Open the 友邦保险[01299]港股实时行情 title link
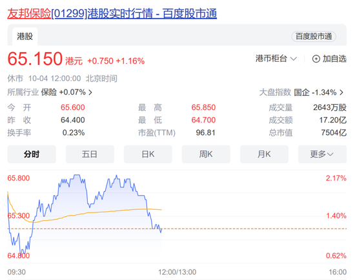This screenshot has width=355, height=280. coord(112,14)
